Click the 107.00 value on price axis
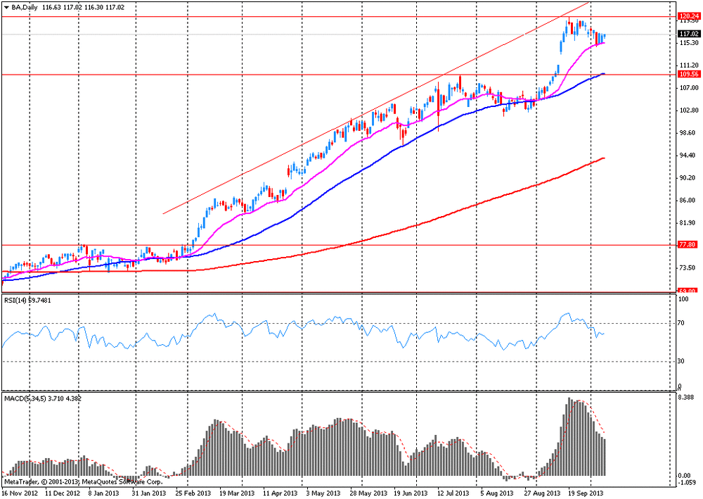This screenshot has height=499, width=703. pos(689,87)
